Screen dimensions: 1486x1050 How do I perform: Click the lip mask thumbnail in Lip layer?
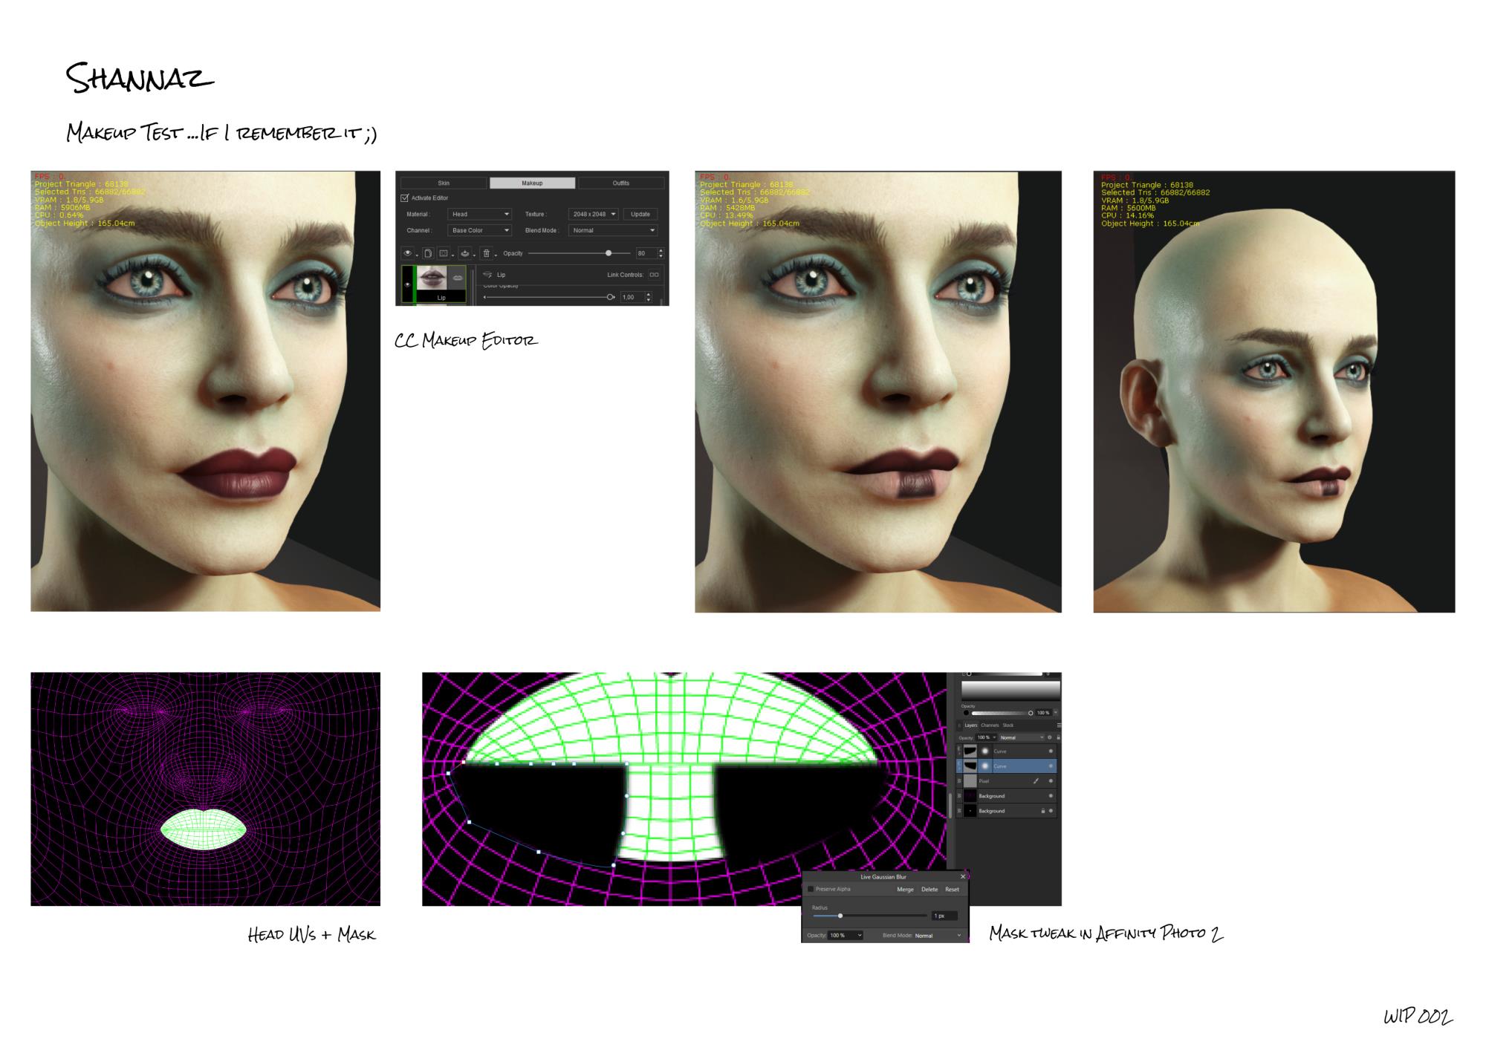[x=458, y=278]
